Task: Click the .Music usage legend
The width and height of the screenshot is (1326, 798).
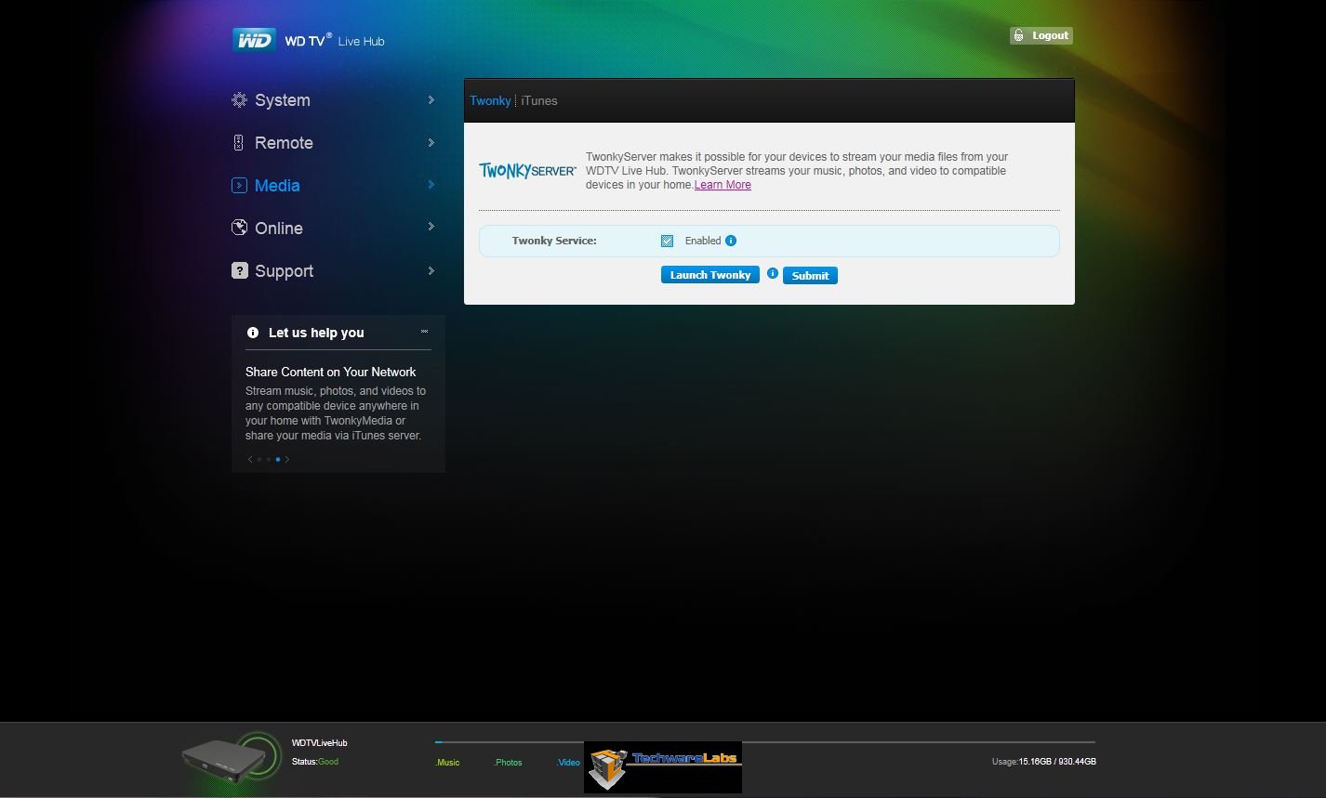Action: pos(448,763)
